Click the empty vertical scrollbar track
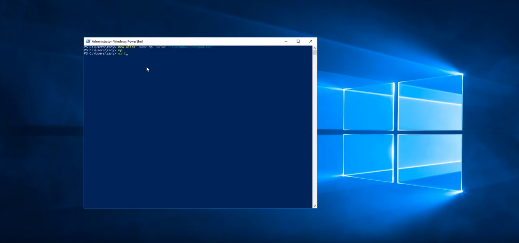519x243 pixels. pyautogui.click(x=315, y=130)
